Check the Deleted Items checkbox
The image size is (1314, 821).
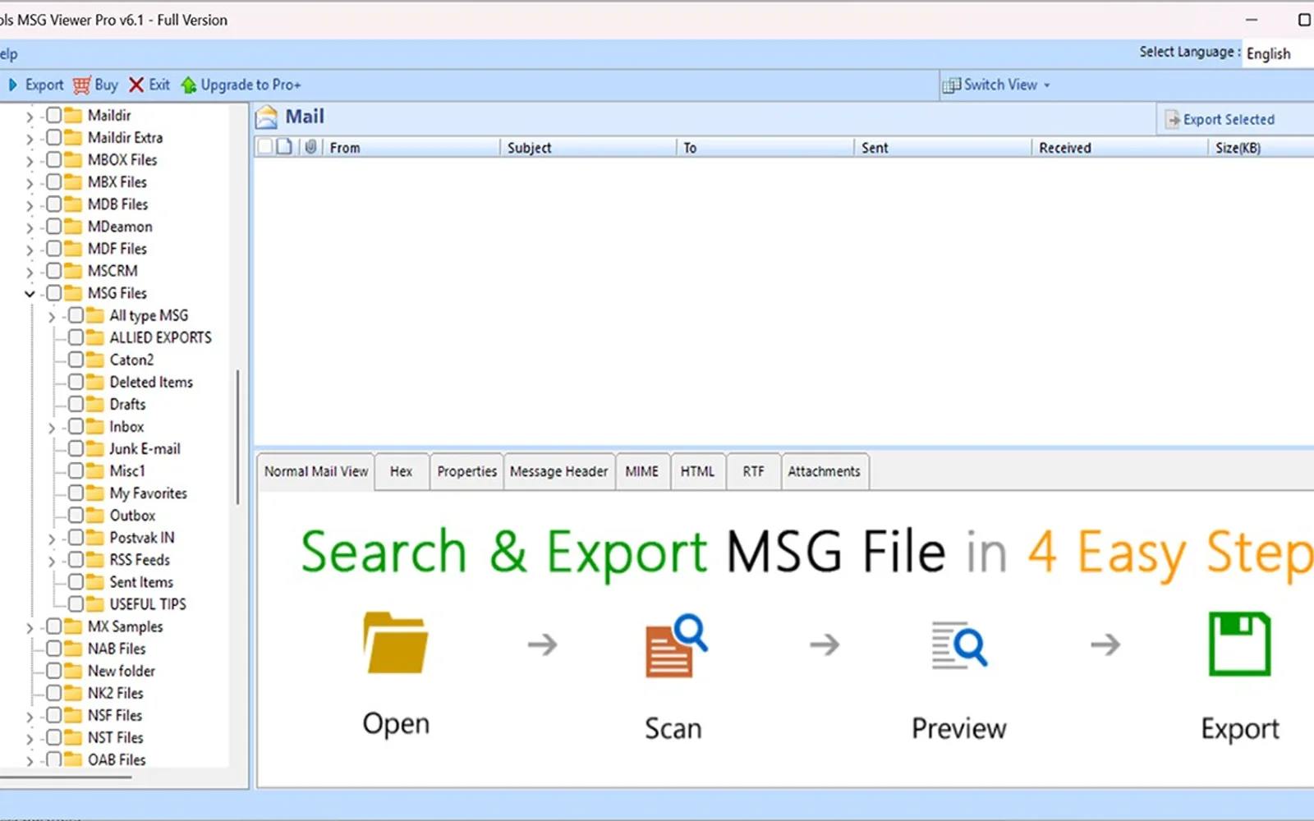(76, 382)
